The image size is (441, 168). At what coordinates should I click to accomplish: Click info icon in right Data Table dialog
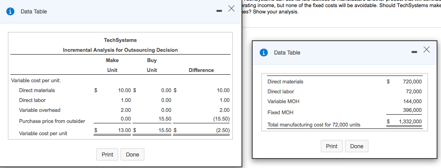coord(264,53)
